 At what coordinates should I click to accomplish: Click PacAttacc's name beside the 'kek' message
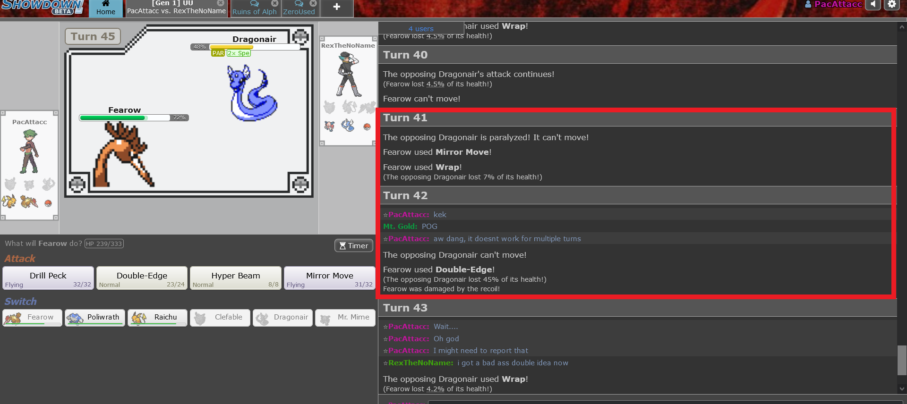408,215
